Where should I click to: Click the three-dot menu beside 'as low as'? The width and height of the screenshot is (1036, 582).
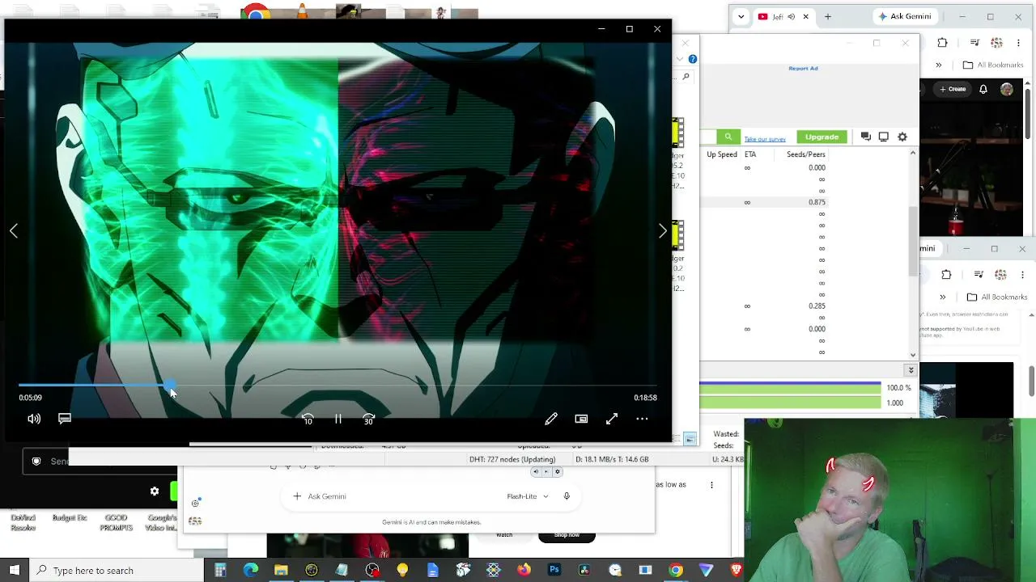point(711,485)
